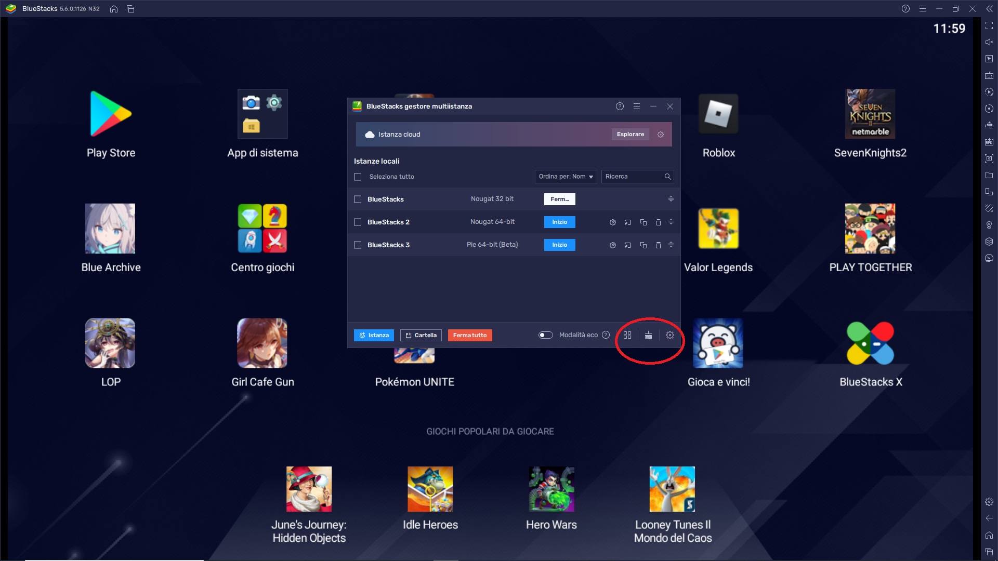
Task: Delete the BlueStacks 3 instance
Action: coord(658,245)
